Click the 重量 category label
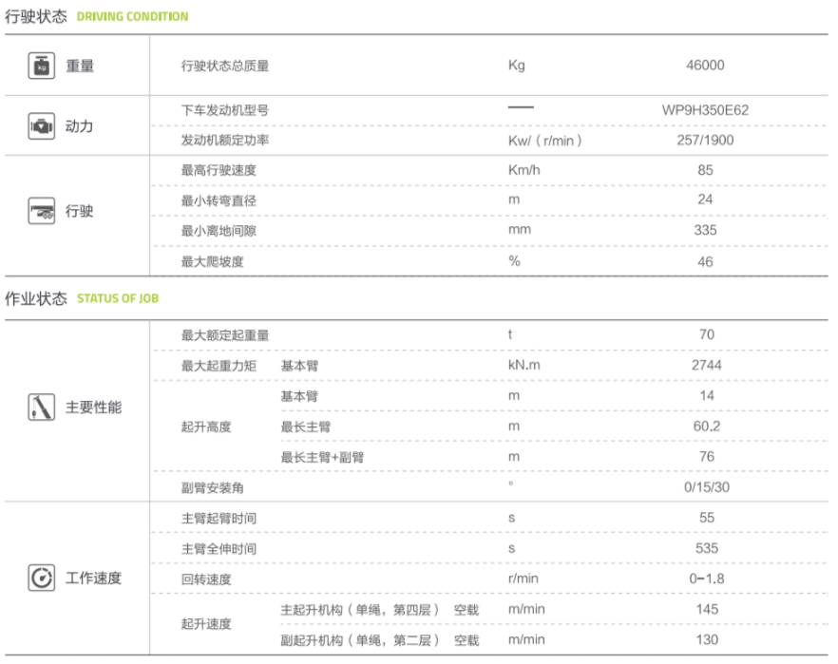This screenshot has height=664, width=838. [x=80, y=66]
